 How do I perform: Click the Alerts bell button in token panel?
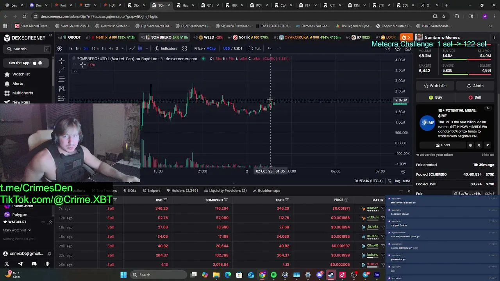pos(475,86)
